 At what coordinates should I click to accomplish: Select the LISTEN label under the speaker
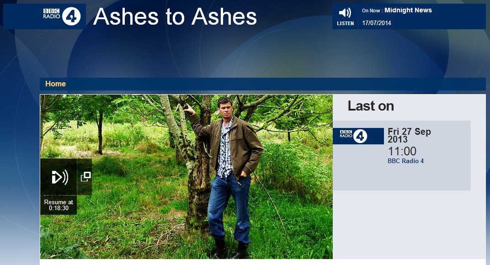click(x=345, y=23)
